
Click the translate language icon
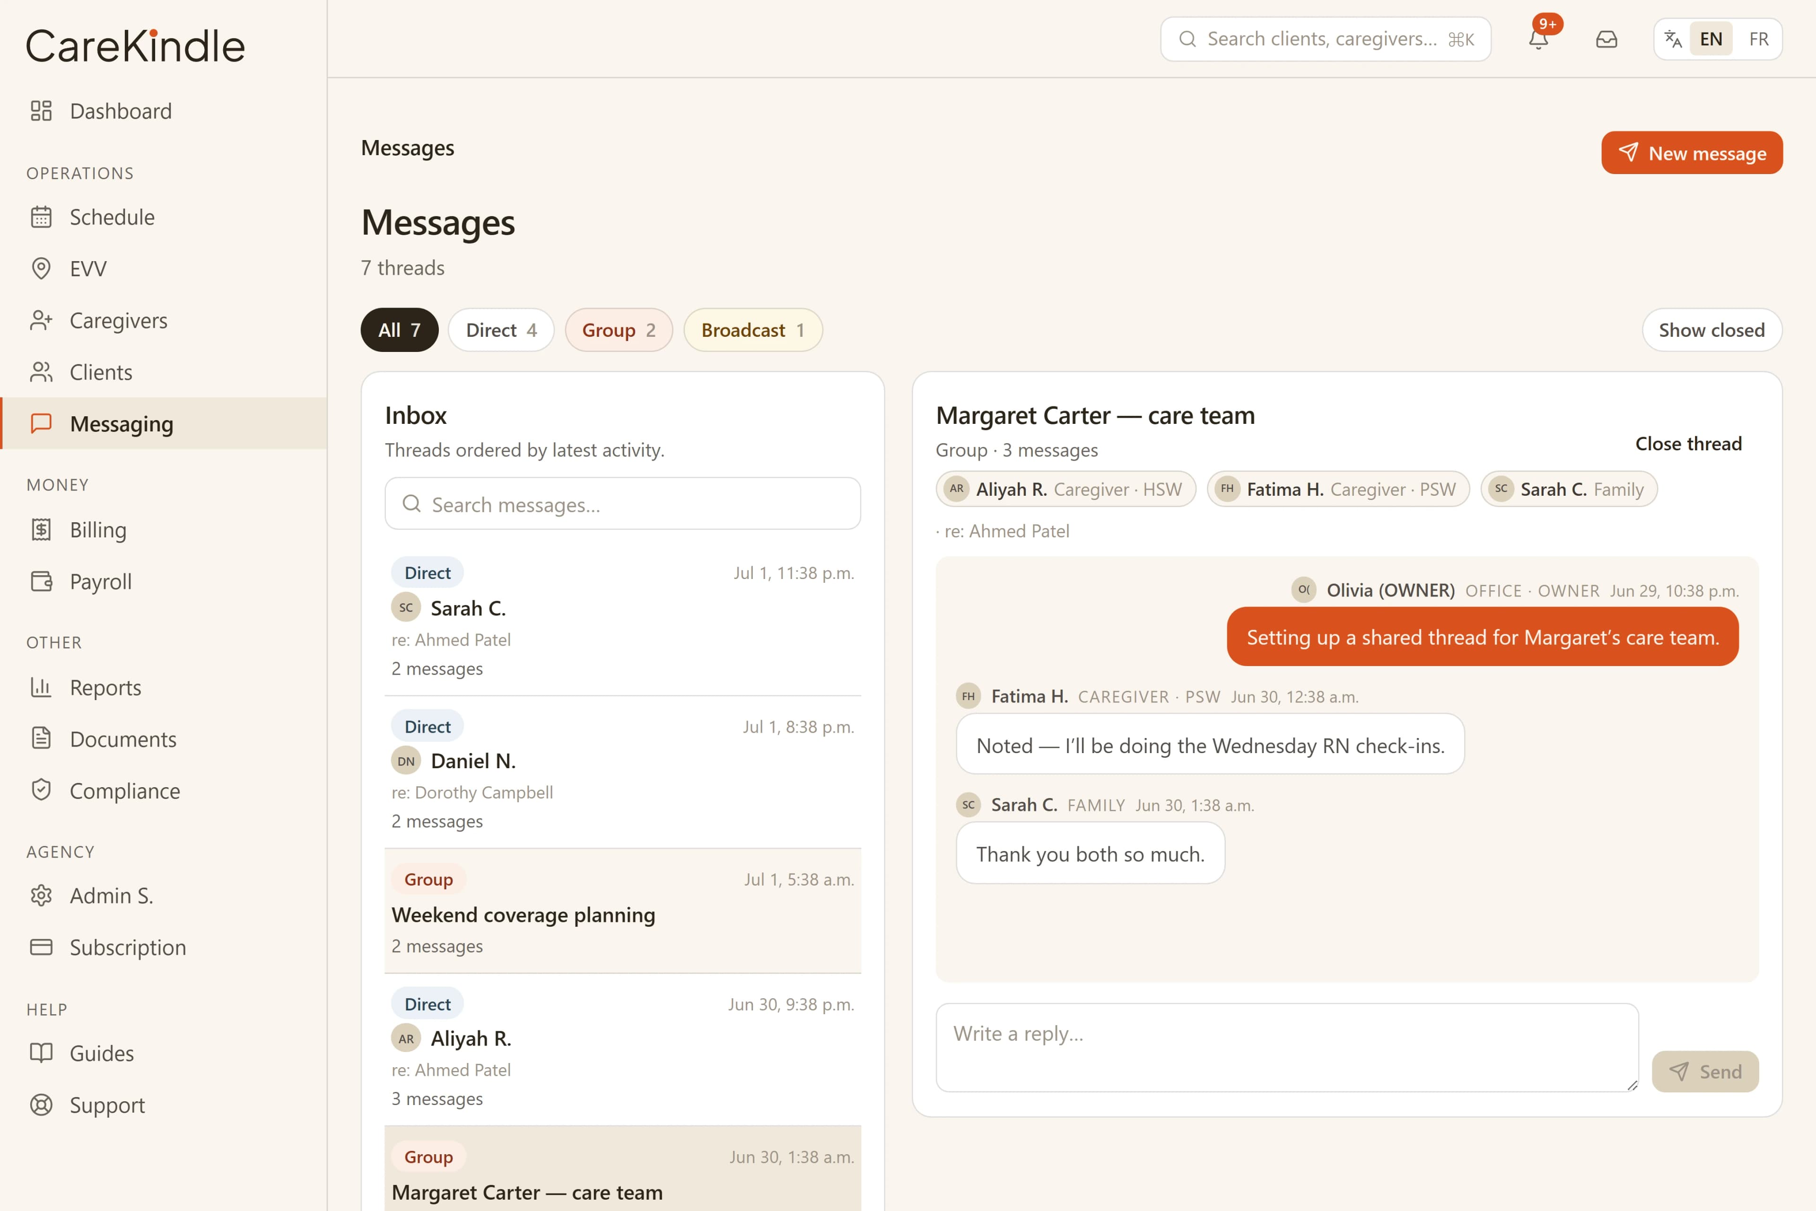[1672, 39]
